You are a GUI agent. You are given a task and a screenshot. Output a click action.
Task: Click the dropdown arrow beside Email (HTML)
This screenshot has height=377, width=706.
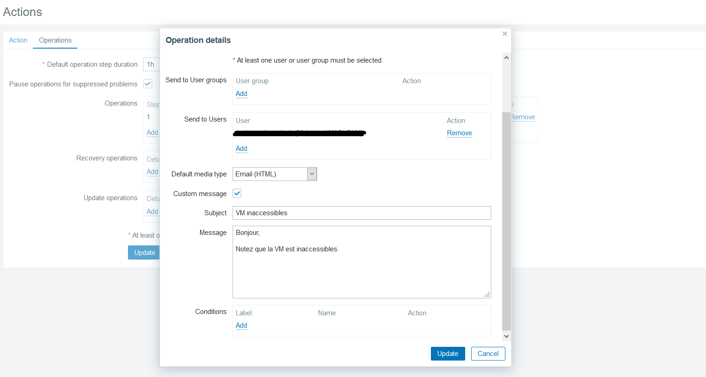(312, 174)
